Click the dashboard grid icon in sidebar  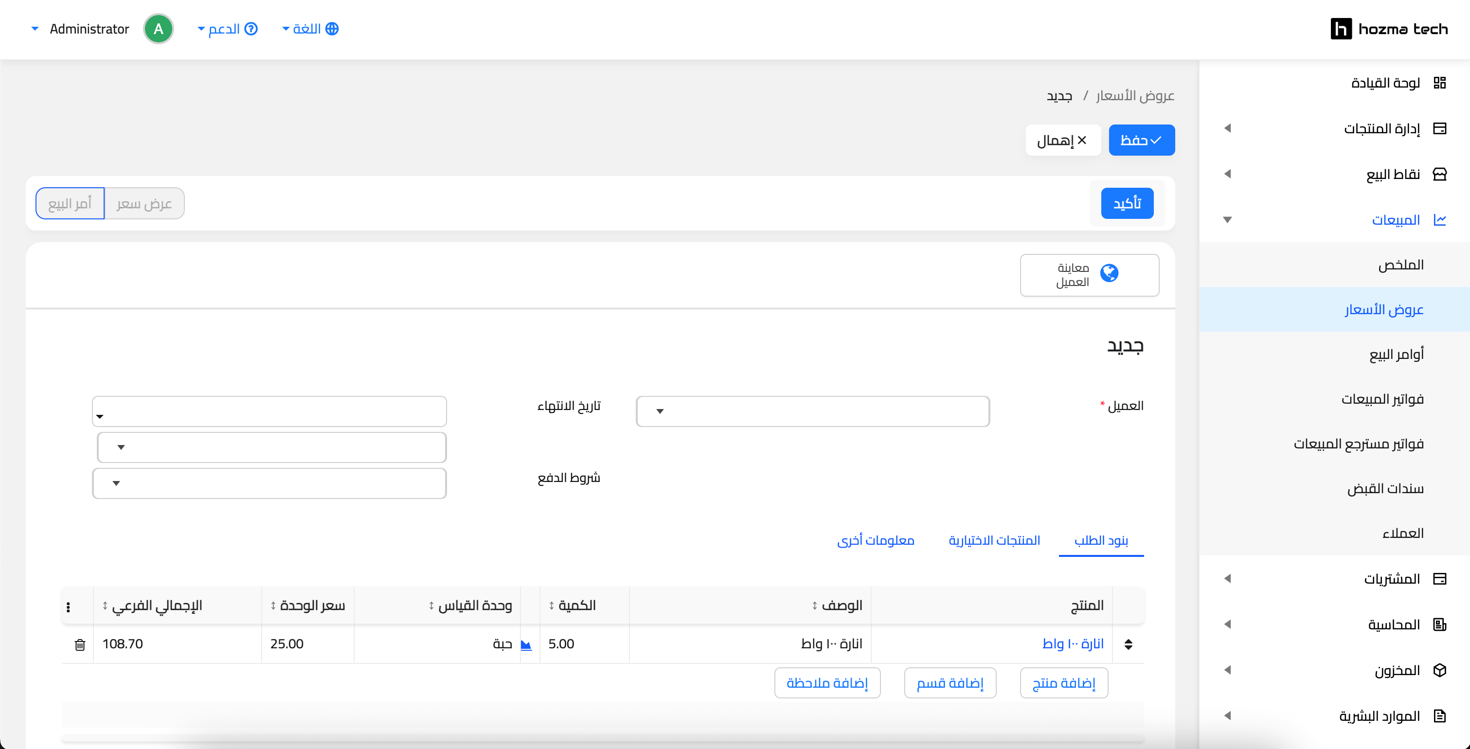(1439, 83)
